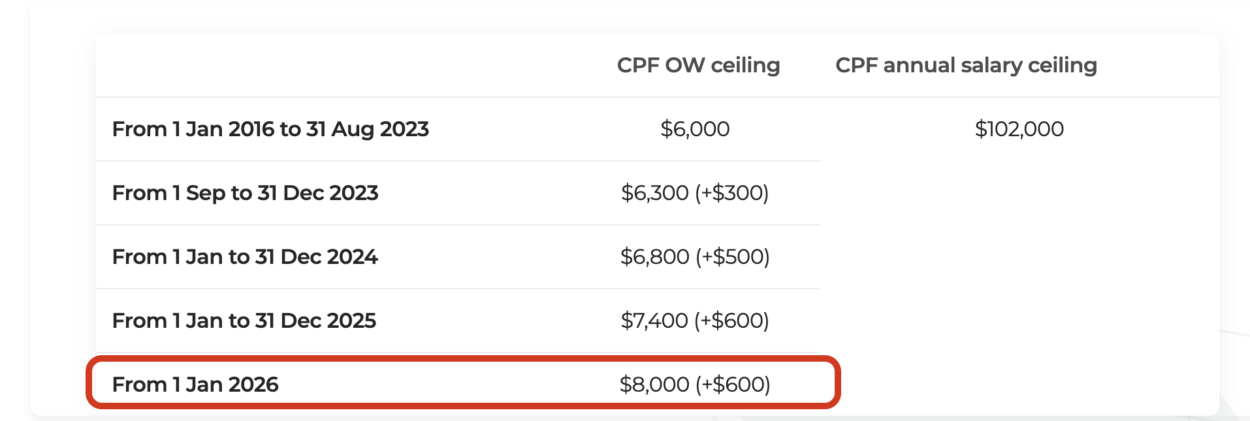Select the From 1 Jan 2026 row label
The image size is (1250, 421).
(x=195, y=385)
